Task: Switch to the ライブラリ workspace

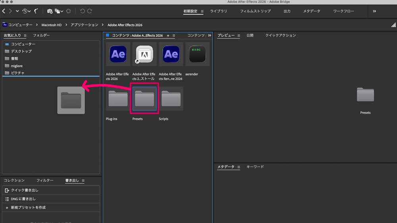Action: (218, 11)
